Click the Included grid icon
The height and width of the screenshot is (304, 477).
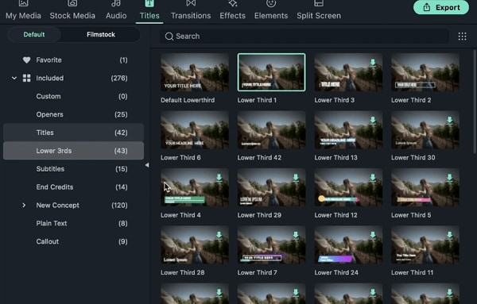click(26, 78)
